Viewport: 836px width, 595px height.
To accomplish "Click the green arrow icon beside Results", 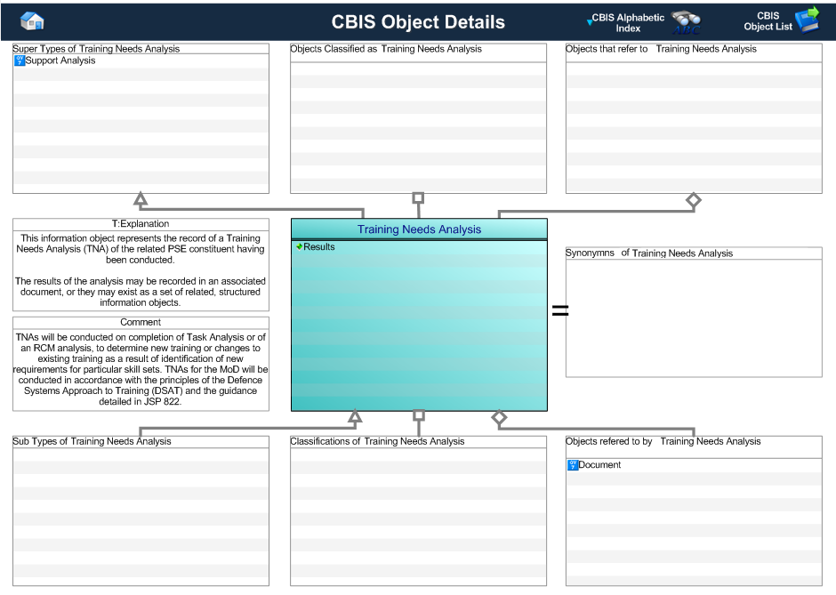I will [x=299, y=246].
